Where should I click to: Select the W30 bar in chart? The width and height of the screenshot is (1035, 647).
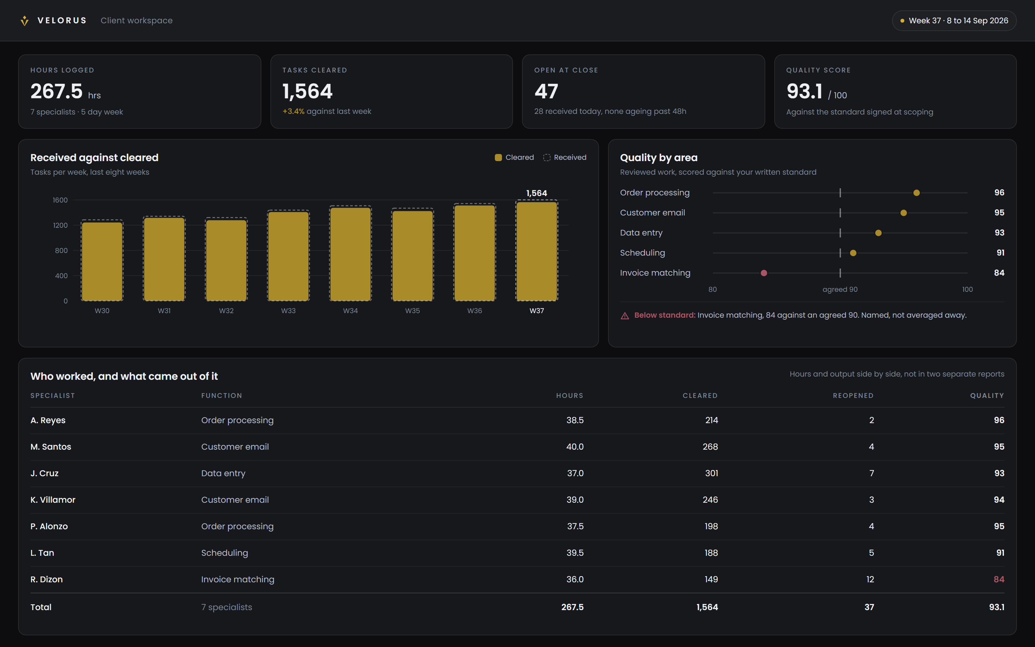coord(102,261)
